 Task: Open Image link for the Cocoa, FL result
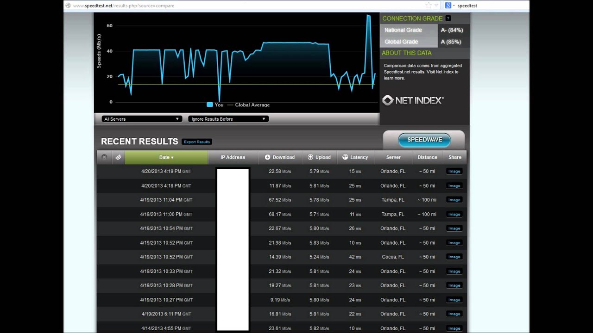[454, 257]
